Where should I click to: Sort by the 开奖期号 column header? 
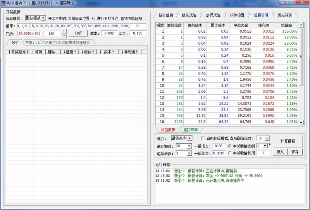pyautogui.click(x=20, y=52)
